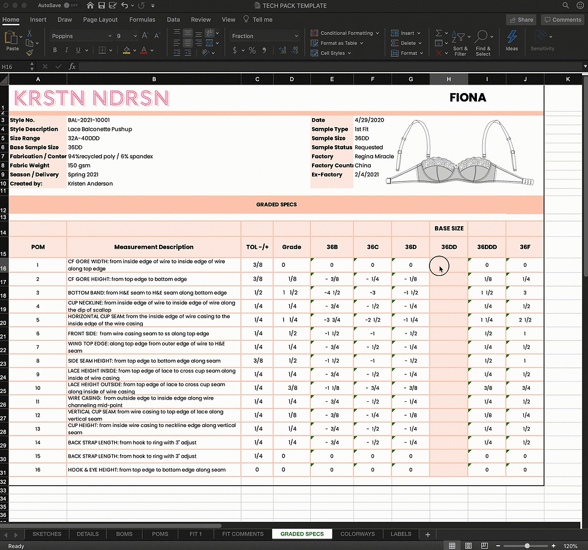Open the Delete cells button in ribbon
This screenshot has height=550, width=588.
407,43
